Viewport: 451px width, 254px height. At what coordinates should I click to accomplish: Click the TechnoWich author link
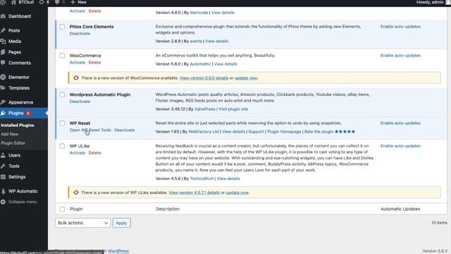[202, 179]
